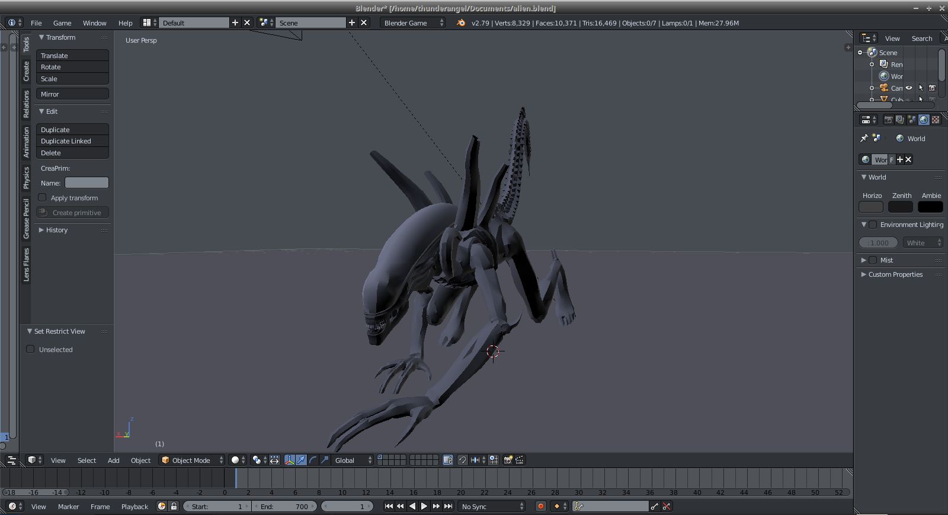Click the Translate button
This screenshot has width=948, height=515.
72,55
